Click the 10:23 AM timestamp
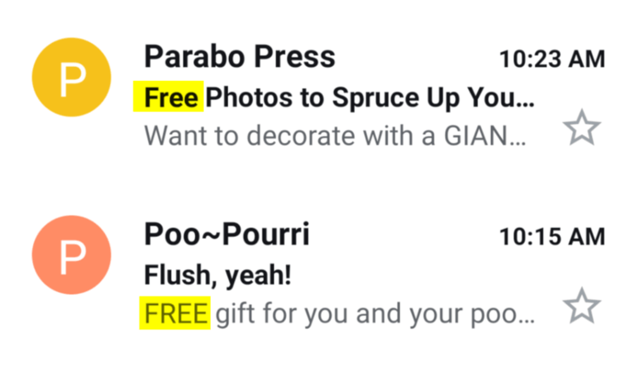The height and width of the screenshot is (372, 634). point(552,59)
